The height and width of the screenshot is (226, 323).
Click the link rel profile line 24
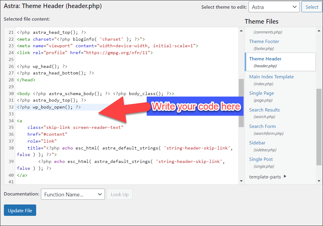click(85, 53)
